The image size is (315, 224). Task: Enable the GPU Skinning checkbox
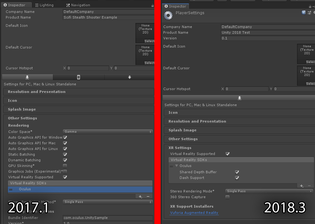coord(65,166)
